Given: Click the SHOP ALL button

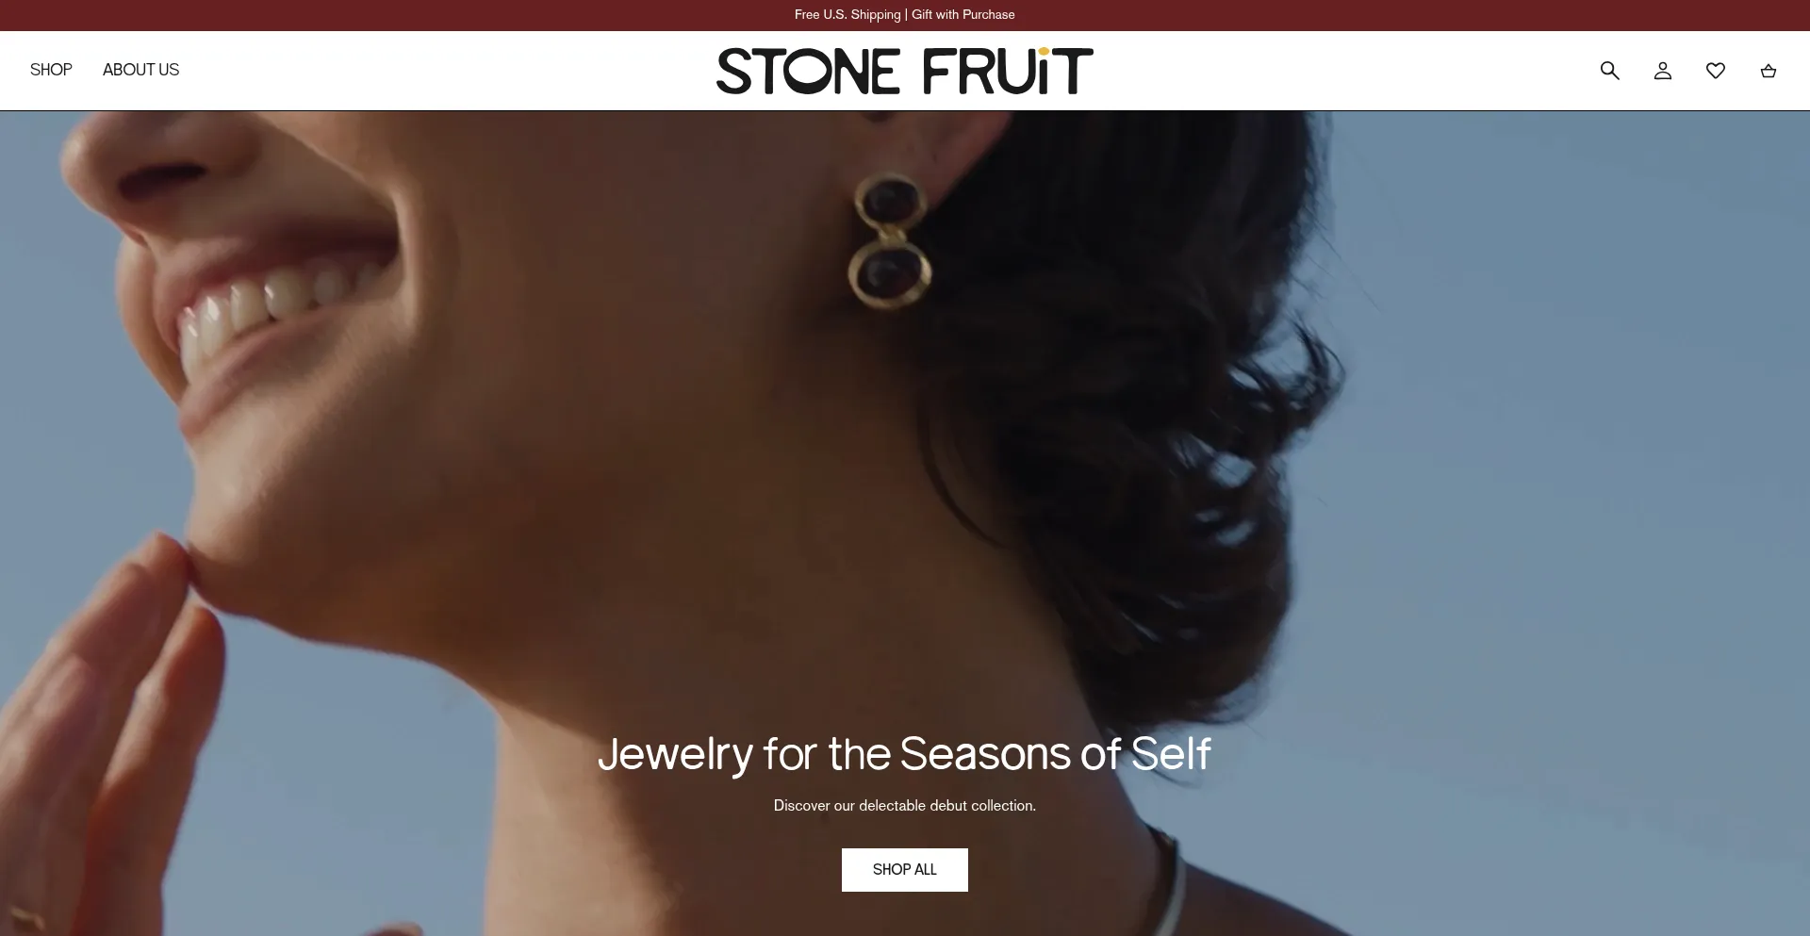Looking at the screenshot, I should click(904, 869).
